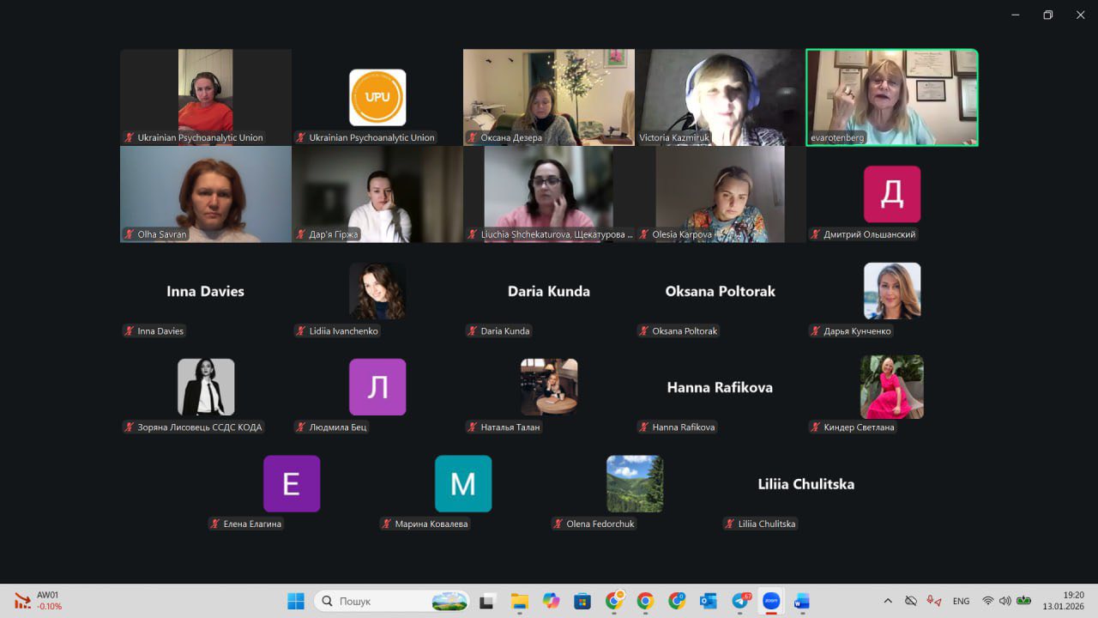Screen dimensions: 1098x618
Task: Open the clock and date flyout
Action: click(1062, 601)
